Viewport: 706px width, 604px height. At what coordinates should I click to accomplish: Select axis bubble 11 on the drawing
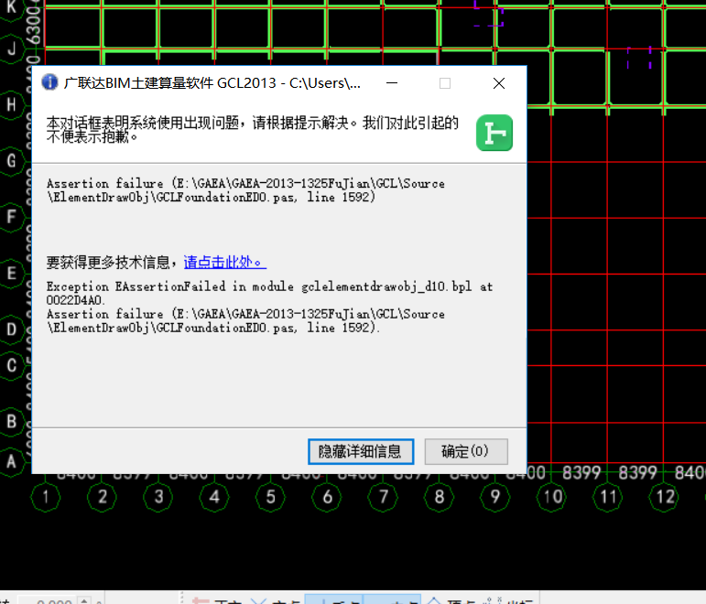coord(608,497)
